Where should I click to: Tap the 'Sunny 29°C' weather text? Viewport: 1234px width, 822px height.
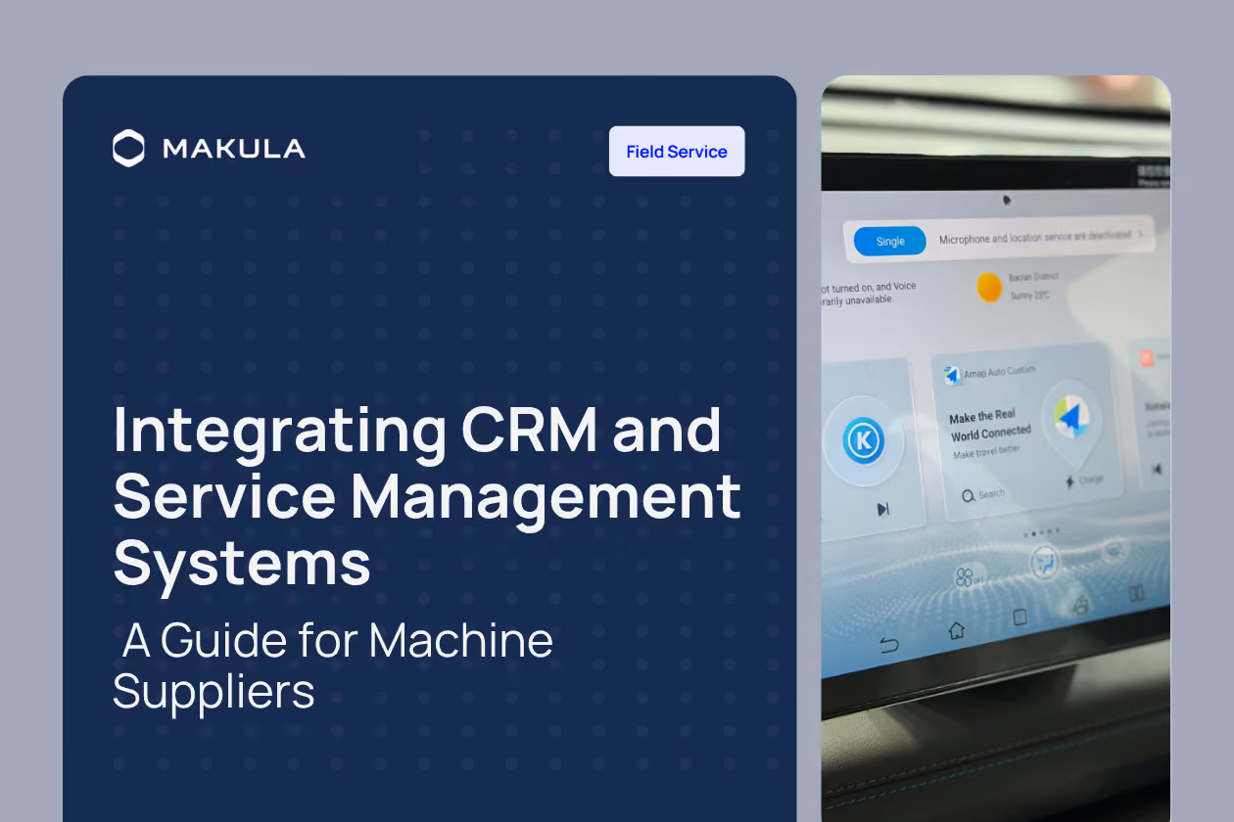click(1029, 295)
